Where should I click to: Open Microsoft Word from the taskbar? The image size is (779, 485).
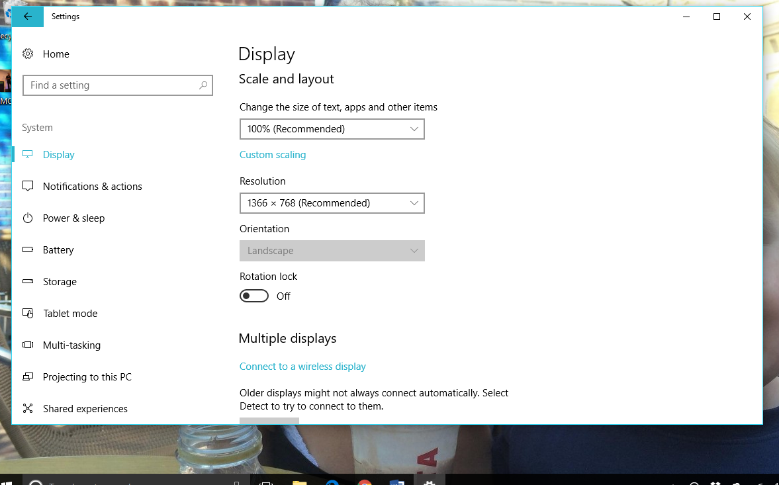(397, 482)
